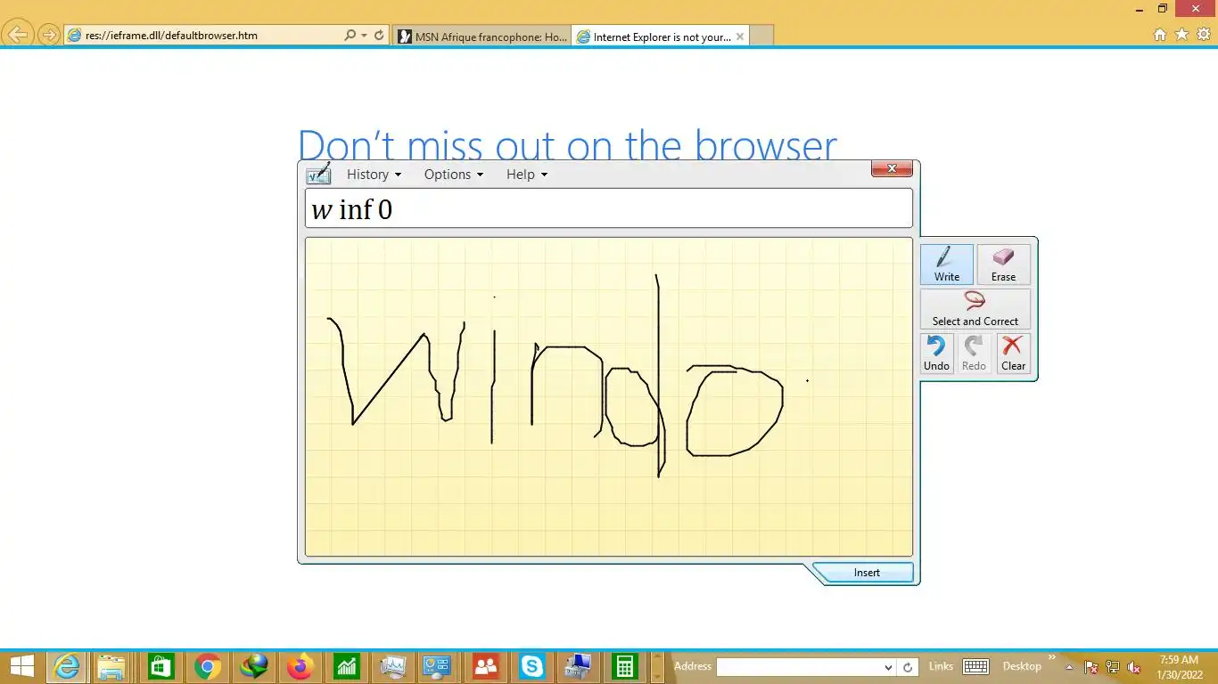Open the People app taskbar icon

[486, 666]
